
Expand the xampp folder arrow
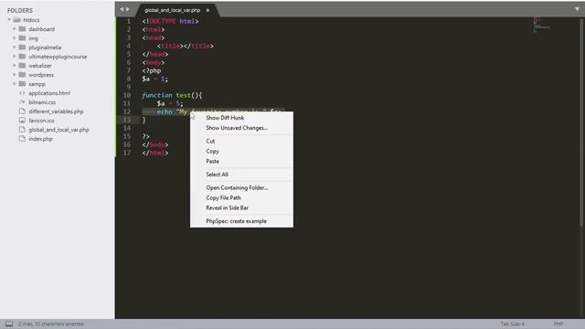[15, 83]
